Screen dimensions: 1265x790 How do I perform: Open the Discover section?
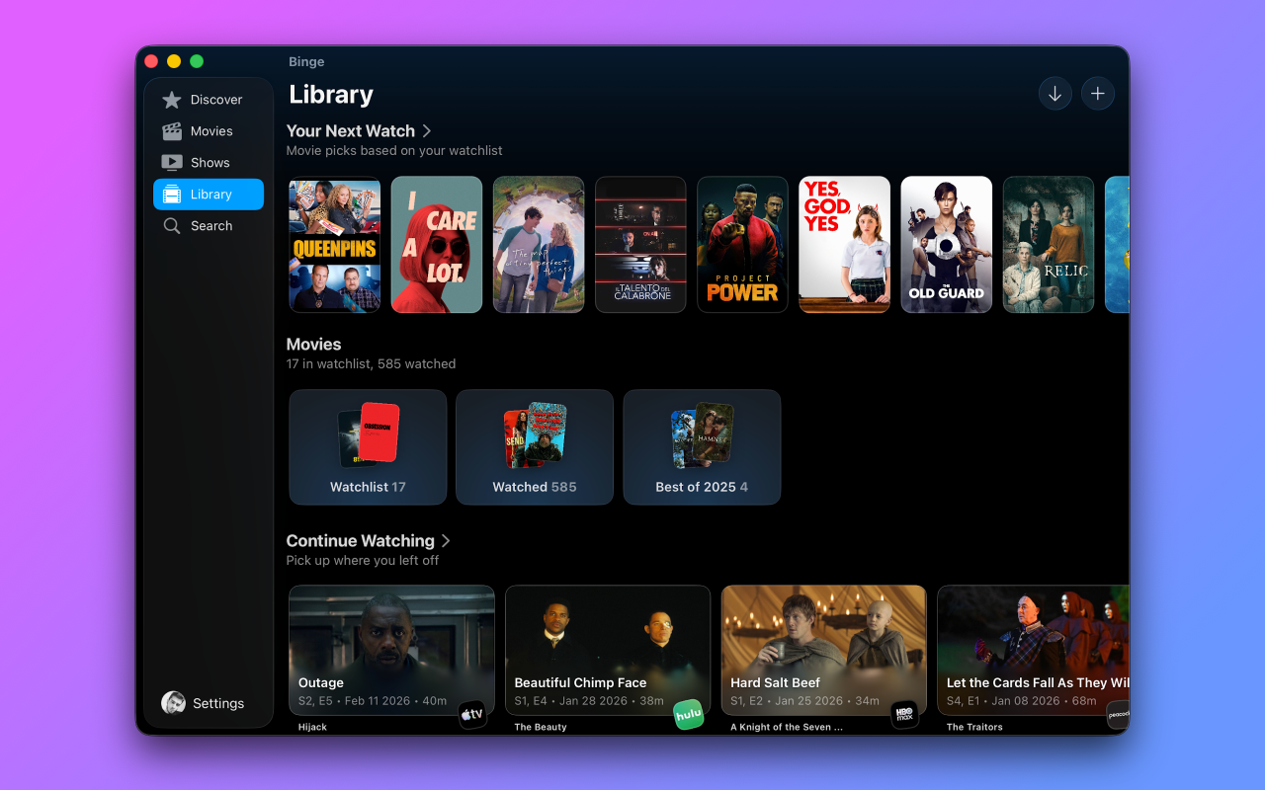[x=209, y=100]
